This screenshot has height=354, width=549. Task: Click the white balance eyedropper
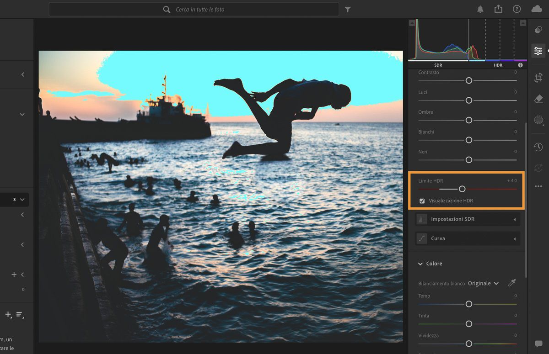(x=512, y=283)
